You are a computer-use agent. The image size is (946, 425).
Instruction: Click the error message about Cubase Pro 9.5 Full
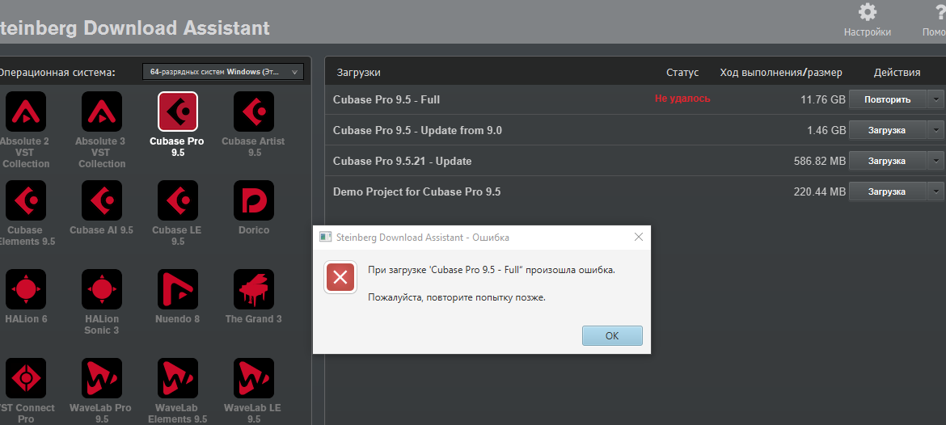pyautogui.click(x=492, y=270)
